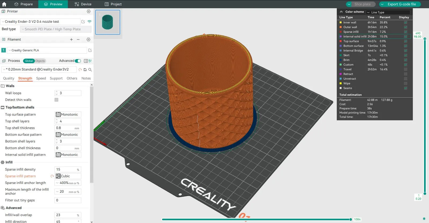The width and height of the screenshot is (429, 223).
Task: Search process settings magnifier icon
Action: point(90,70)
